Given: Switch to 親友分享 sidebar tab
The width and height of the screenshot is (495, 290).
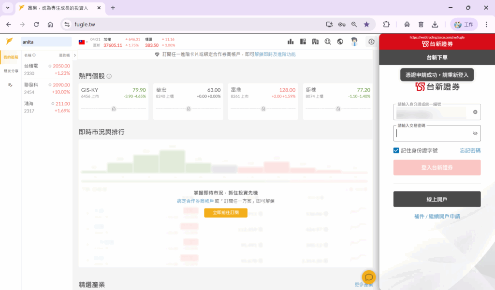Looking at the screenshot, I should (x=11, y=71).
